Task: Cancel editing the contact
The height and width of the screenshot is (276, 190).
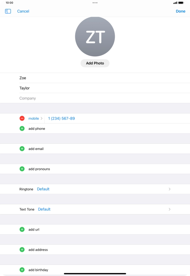Action: (23, 11)
